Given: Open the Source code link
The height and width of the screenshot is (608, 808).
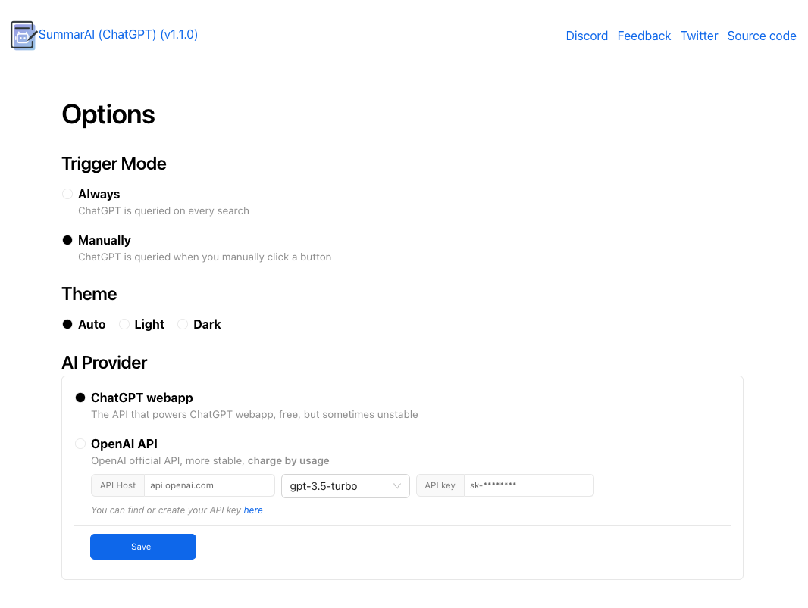Looking at the screenshot, I should pos(761,36).
